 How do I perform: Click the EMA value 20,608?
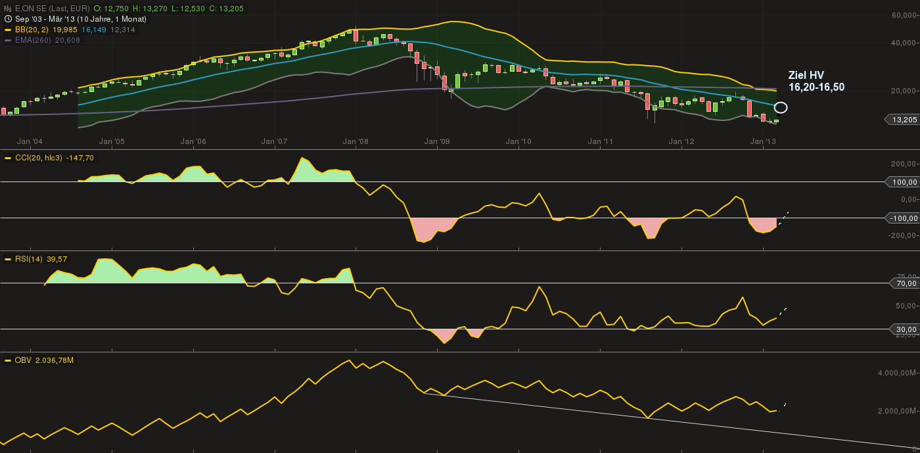click(x=68, y=40)
